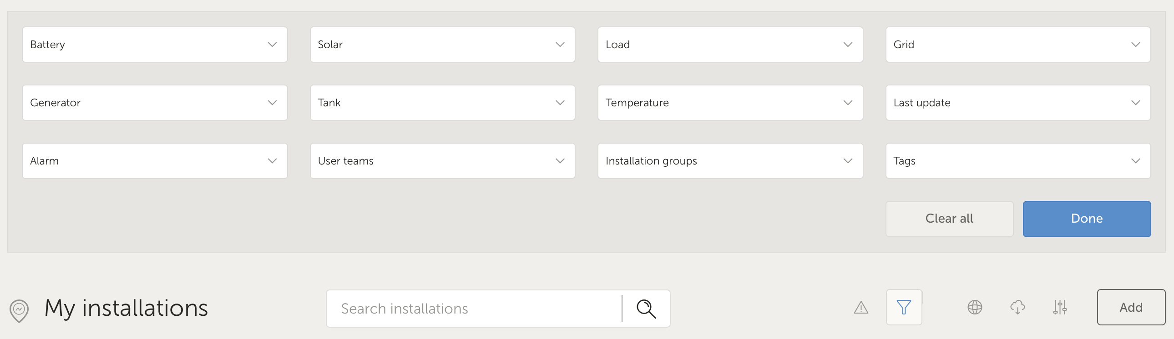The width and height of the screenshot is (1174, 339).
Task: Expand the Temperature filter dropdown
Action: pos(729,103)
